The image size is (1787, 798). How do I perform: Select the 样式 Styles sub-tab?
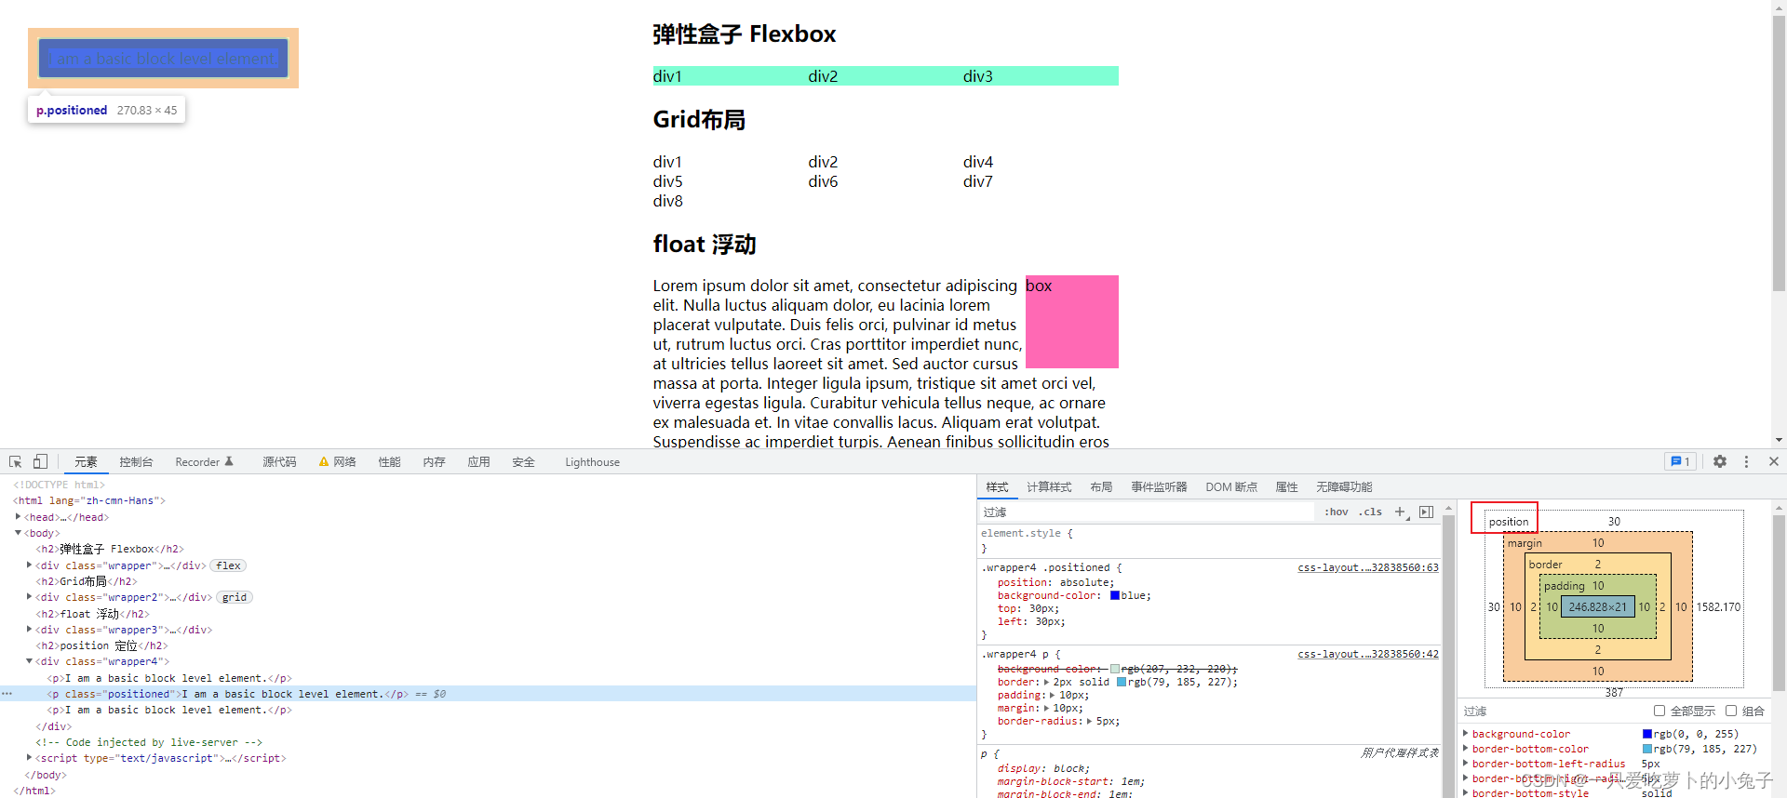997,486
